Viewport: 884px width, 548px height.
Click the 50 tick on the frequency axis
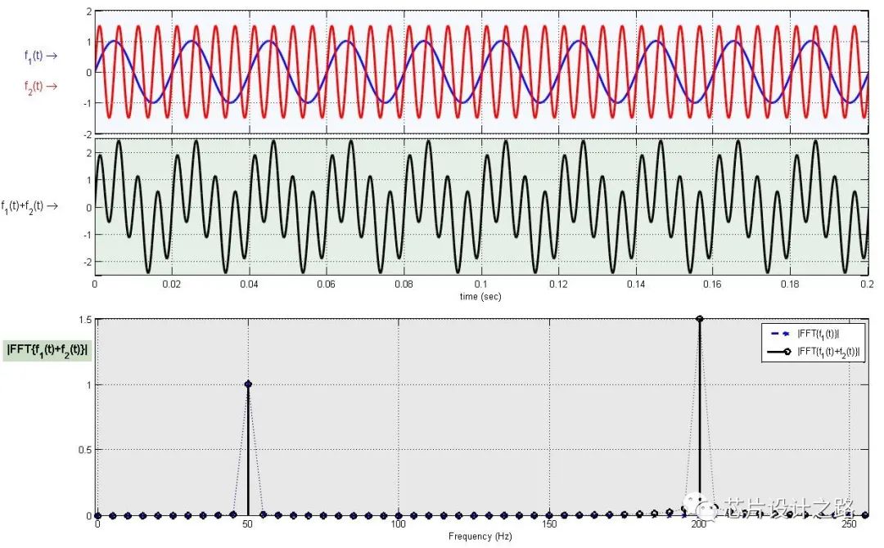pos(247,523)
